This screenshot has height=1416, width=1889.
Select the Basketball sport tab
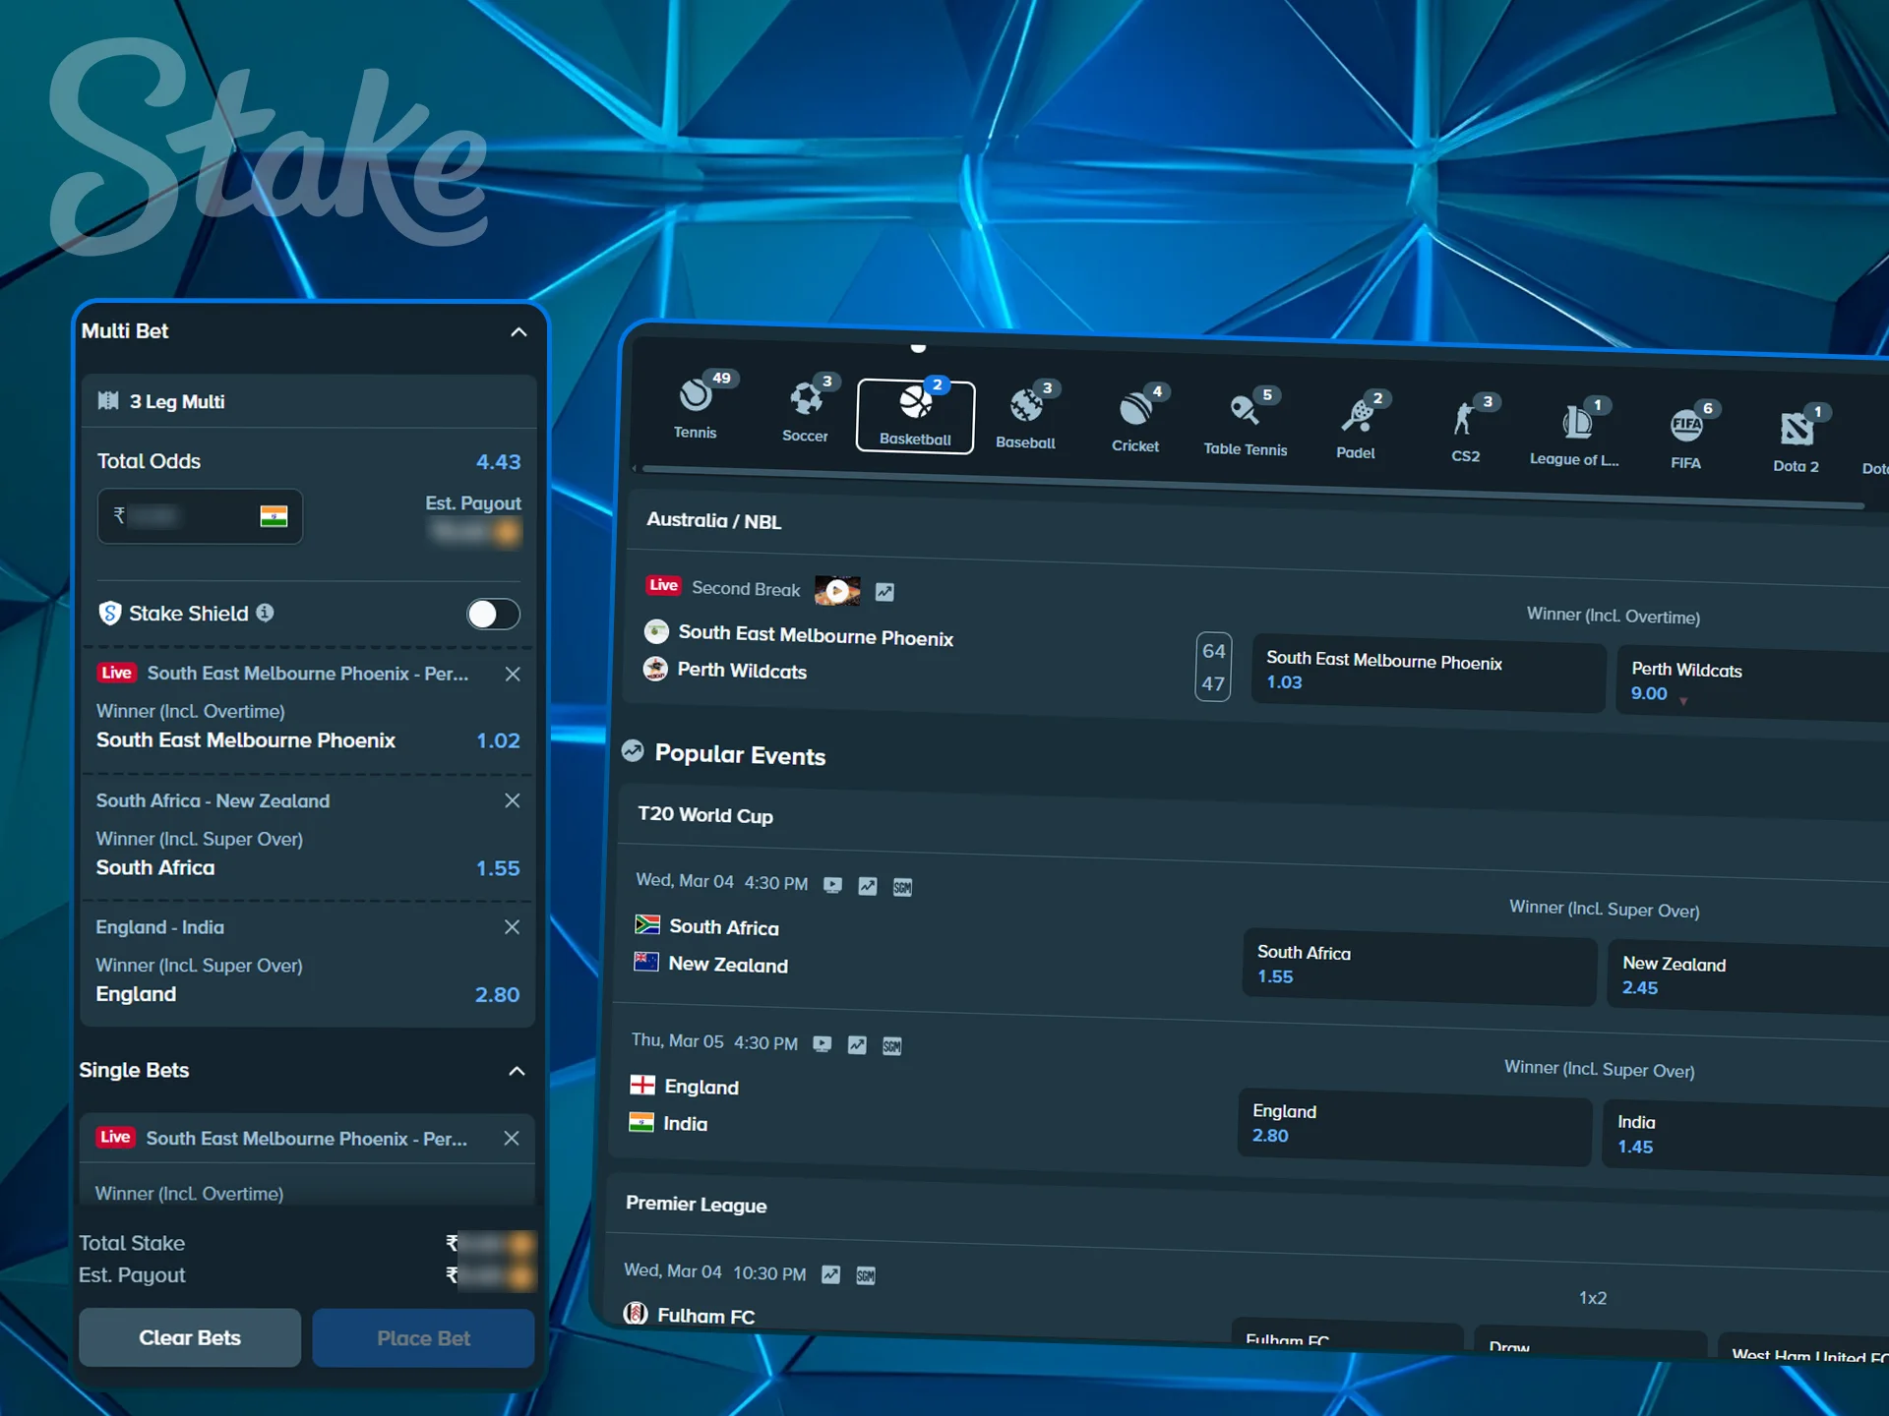pos(915,415)
